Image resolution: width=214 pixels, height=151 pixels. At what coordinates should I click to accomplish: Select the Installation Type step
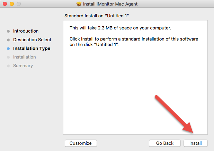[32, 48]
